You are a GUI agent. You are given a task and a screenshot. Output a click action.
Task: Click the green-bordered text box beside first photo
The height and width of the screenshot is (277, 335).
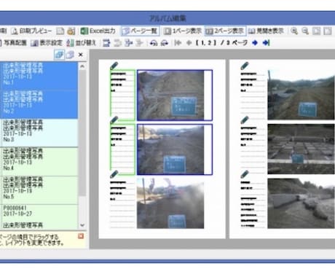122,95
